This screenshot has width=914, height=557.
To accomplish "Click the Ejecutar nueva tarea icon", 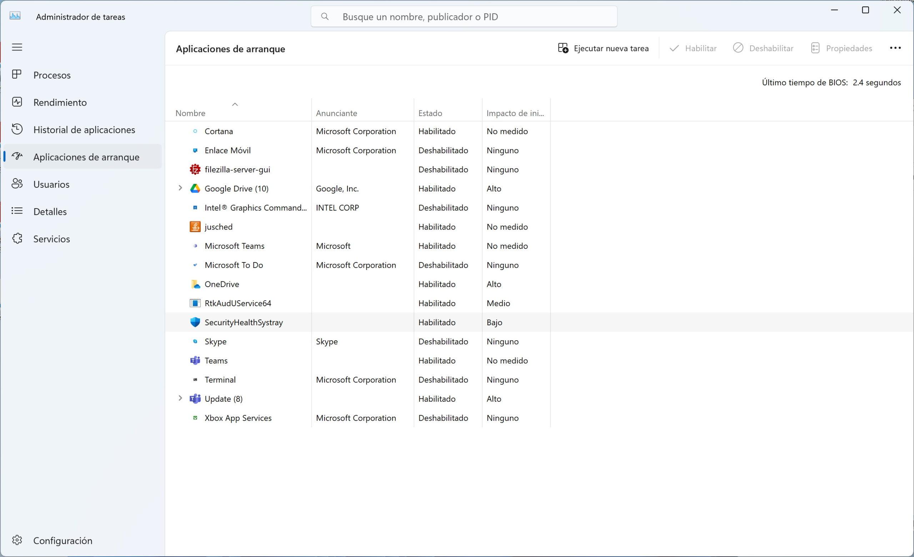I will [x=563, y=48].
